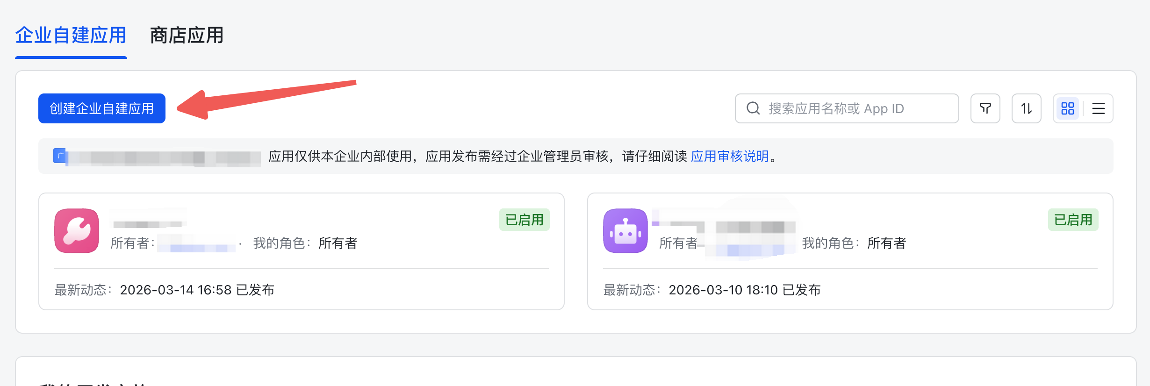Open the pink wrench app icon

pos(77,231)
